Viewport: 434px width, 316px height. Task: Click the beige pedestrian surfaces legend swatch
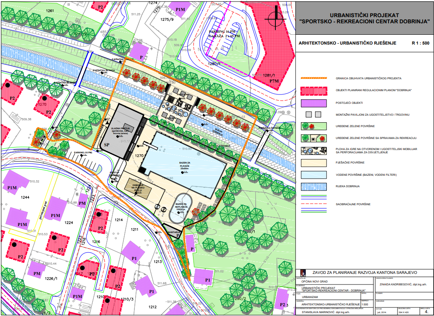coord(314,162)
